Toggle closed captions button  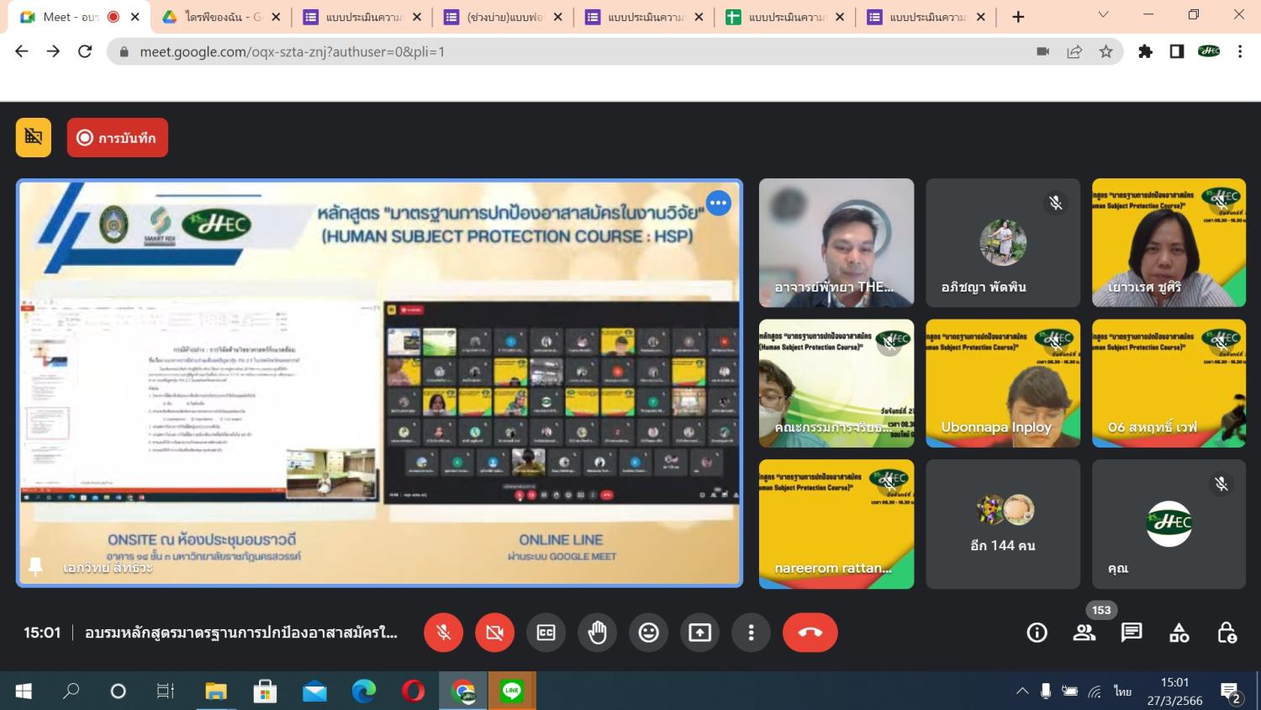(x=546, y=633)
